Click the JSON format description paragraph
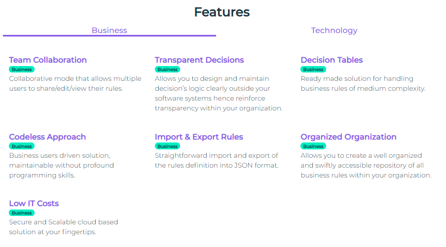The image size is (446, 247). [217, 160]
